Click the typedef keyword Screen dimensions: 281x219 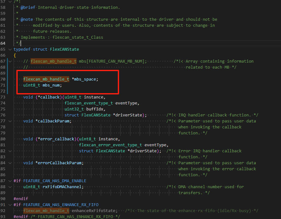click(x=22, y=49)
